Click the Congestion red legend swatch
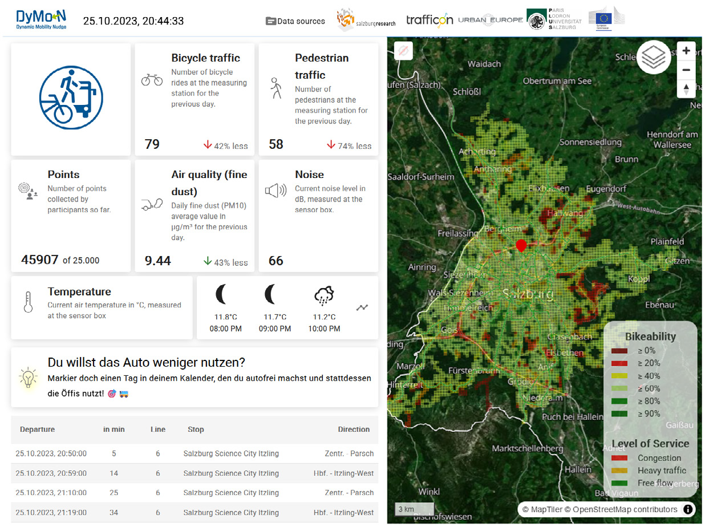705x527 pixels. click(619, 458)
